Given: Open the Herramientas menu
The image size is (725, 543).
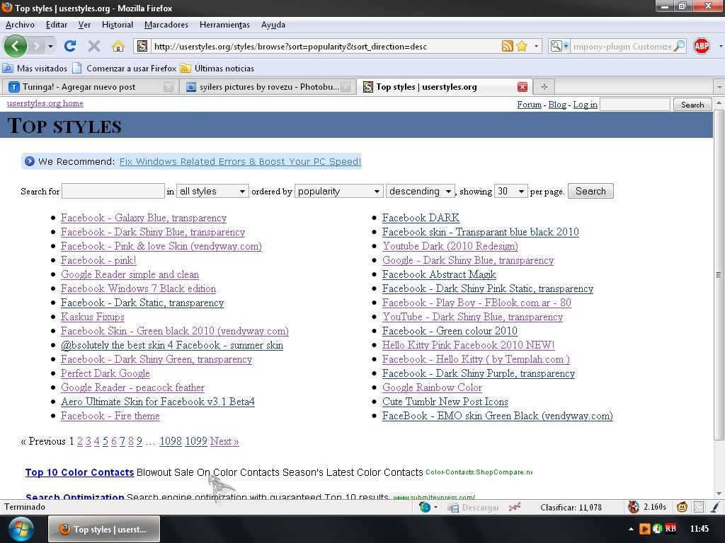Looking at the screenshot, I should [x=224, y=25].
